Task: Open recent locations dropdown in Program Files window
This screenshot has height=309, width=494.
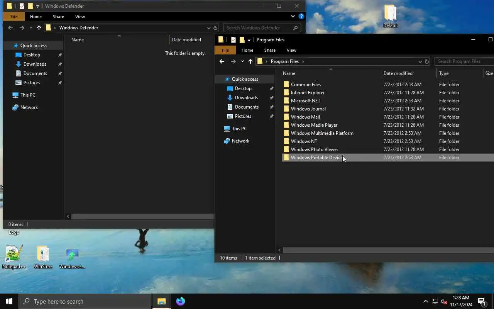Action: (242, 61)
